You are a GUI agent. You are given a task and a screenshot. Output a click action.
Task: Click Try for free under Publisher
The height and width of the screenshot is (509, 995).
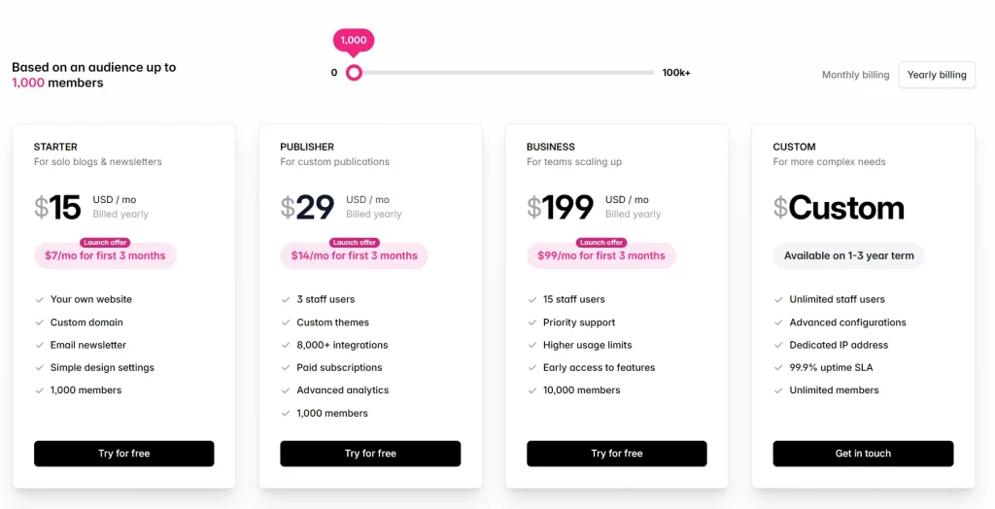(370, 454)
